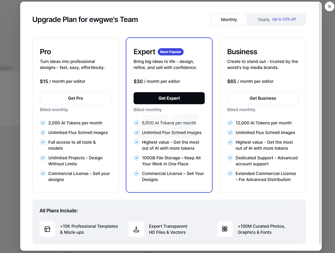The width and height of the screenshot is (335, 253).
Task: Switch billing to Monthly
Action: coord(229,20)
